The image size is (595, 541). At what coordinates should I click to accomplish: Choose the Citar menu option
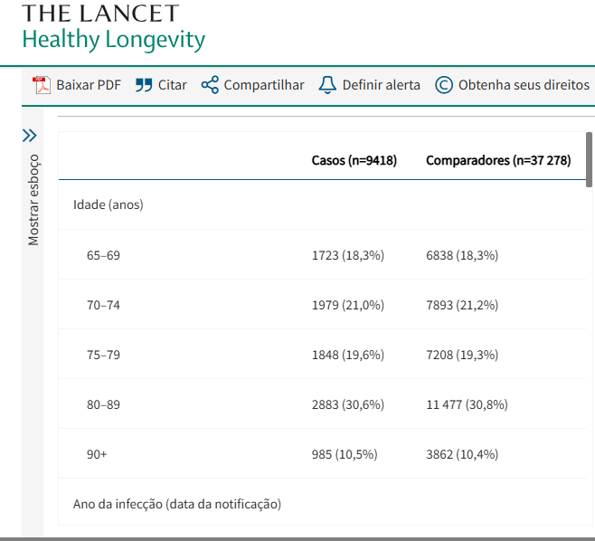173,85
